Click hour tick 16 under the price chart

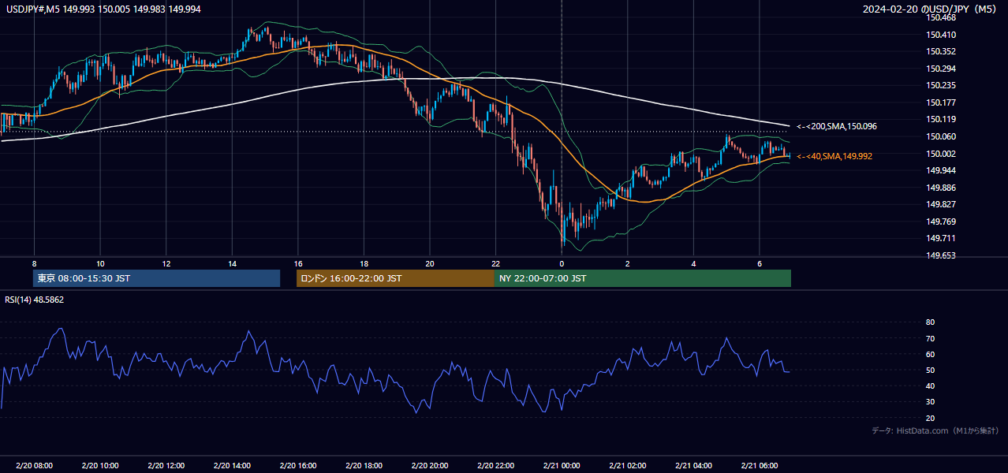[298, 263]
